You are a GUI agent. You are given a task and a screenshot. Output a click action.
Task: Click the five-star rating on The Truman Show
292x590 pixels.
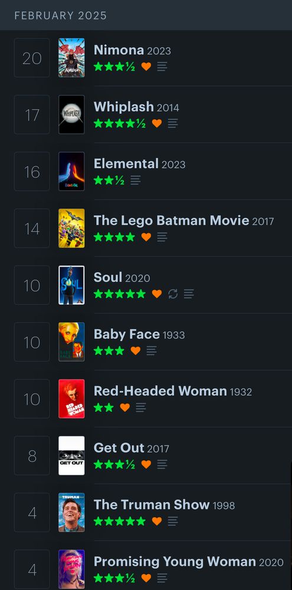[119, 521]
